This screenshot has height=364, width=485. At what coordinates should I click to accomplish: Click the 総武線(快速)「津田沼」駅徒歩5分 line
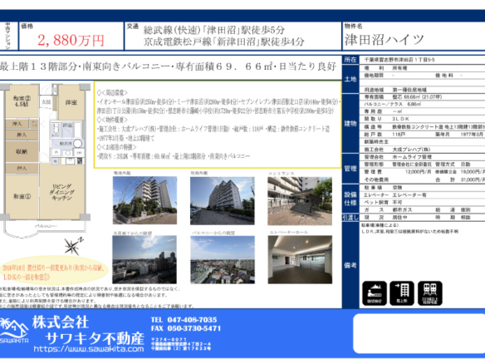(x=214, y=30)
